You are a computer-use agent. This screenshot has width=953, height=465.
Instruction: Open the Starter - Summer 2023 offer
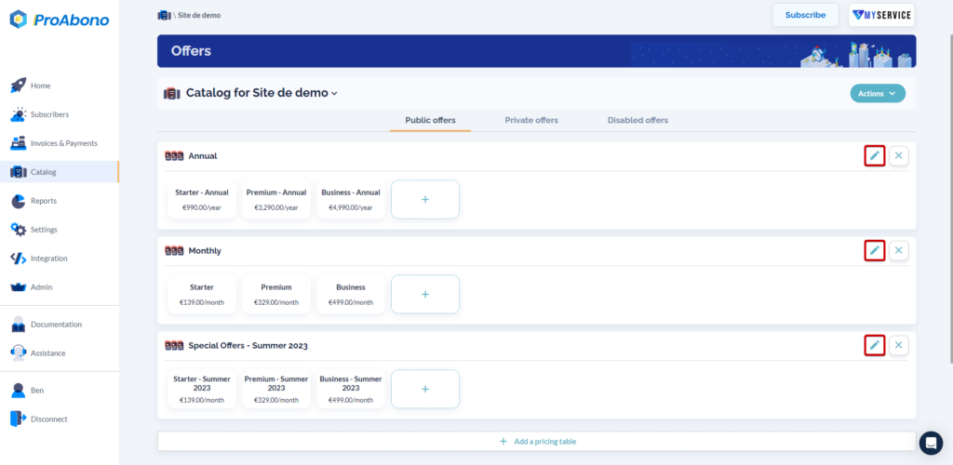[202, 389]
